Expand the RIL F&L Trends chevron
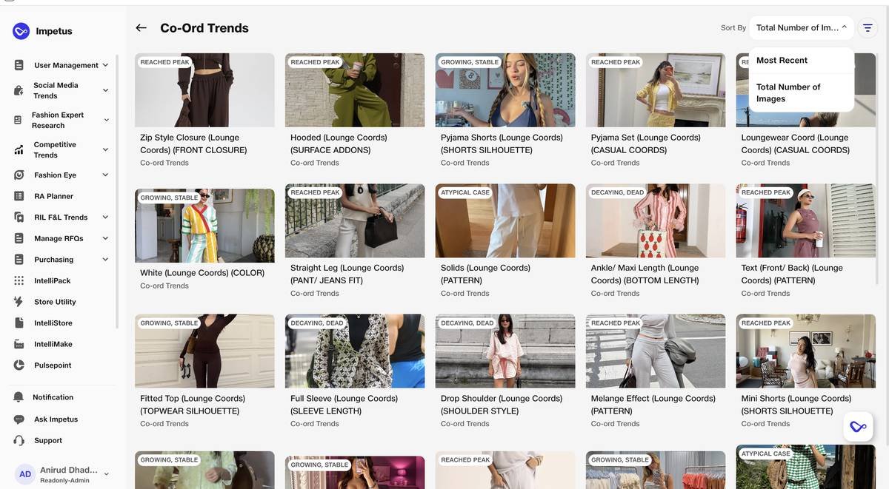889x489 pixels. click(105, 217)
